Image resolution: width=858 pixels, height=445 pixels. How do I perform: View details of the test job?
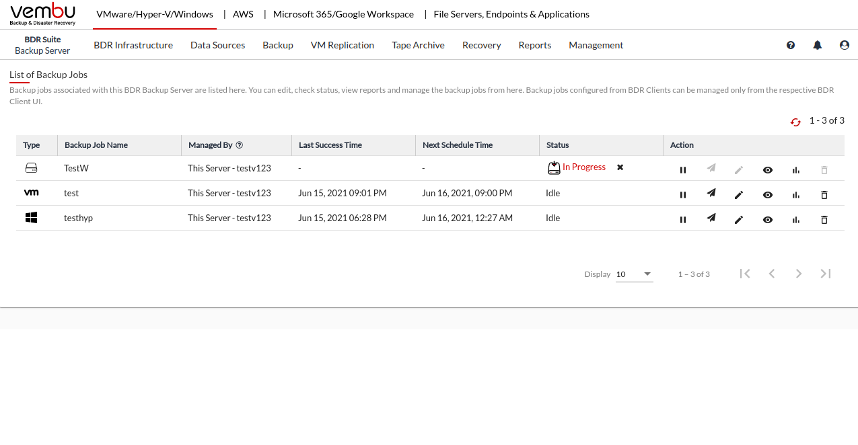coord(767,195)
